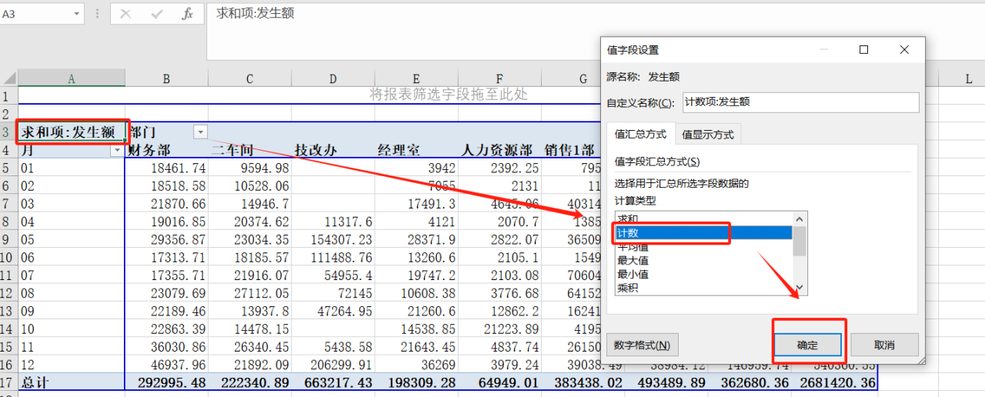Click total cell 663217.43
Viewport: 985px width, 397px height.
click(338, 382)
